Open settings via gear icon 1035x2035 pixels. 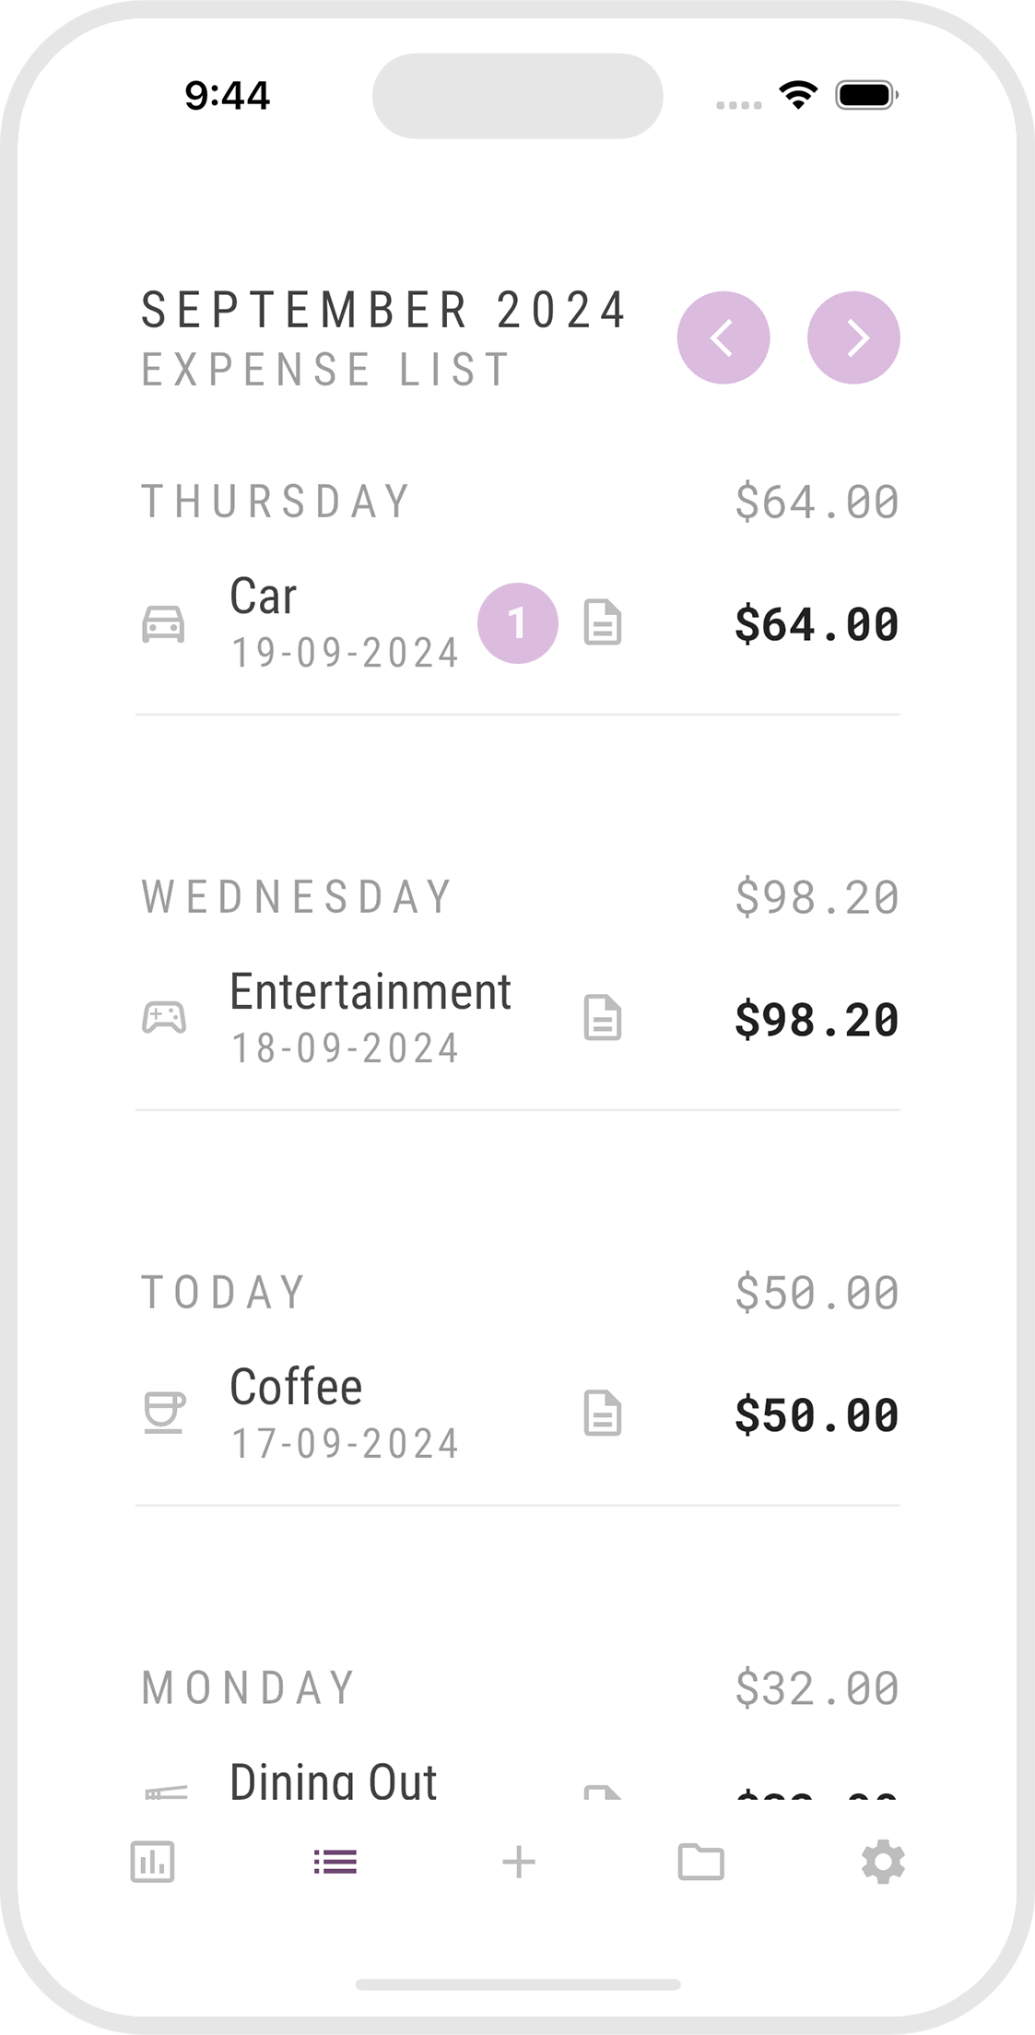[x=883, y=1862]
